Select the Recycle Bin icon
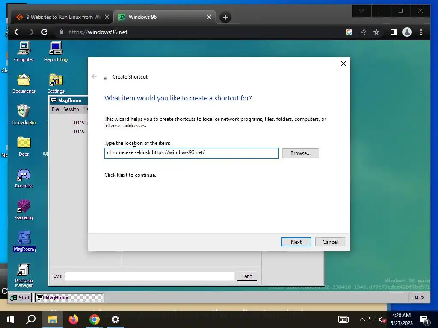 click(x=24, y=114)
